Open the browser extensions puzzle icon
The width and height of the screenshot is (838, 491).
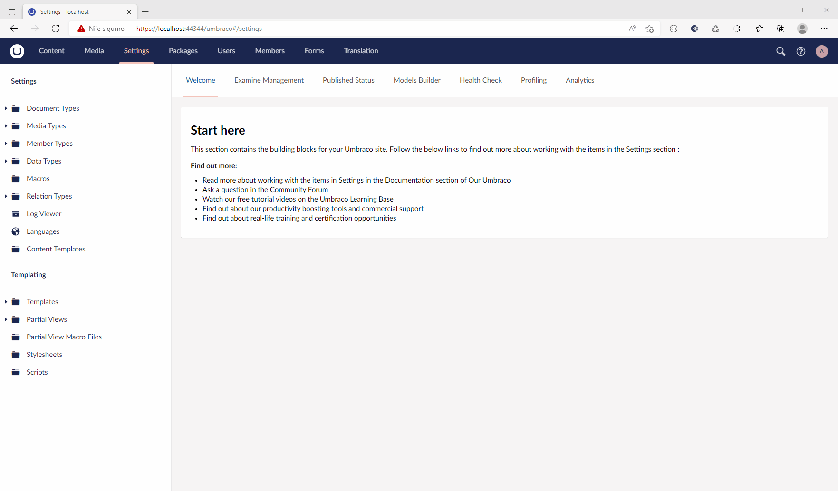coord(736,29)
